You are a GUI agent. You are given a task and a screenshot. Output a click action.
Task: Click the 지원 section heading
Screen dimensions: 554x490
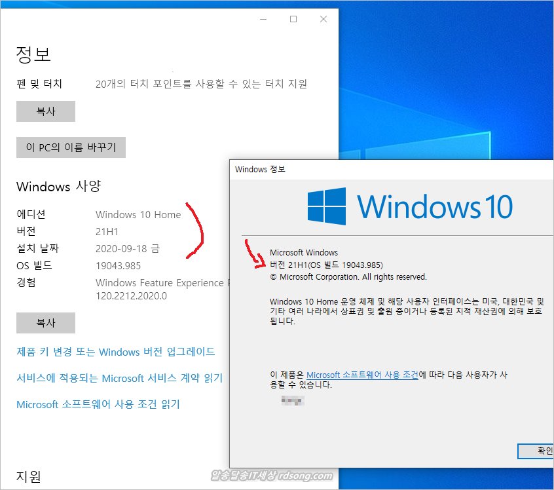(x=29, y=476)
